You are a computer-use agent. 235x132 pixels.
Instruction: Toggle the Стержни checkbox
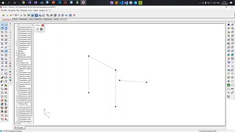(19, 53)
